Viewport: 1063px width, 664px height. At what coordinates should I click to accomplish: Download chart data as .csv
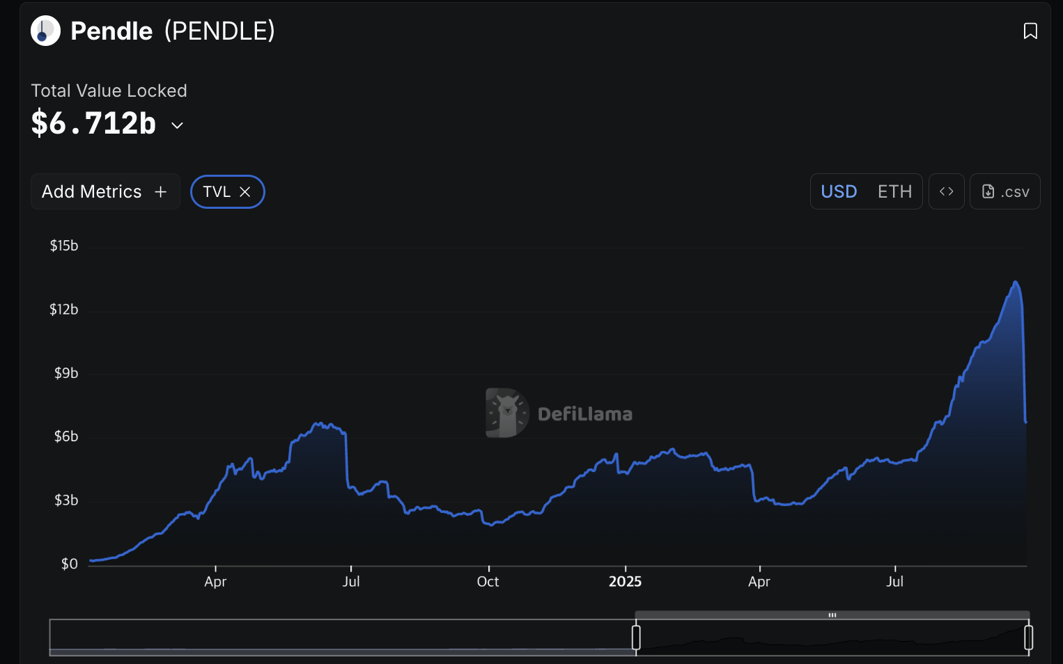[1005, 191]
